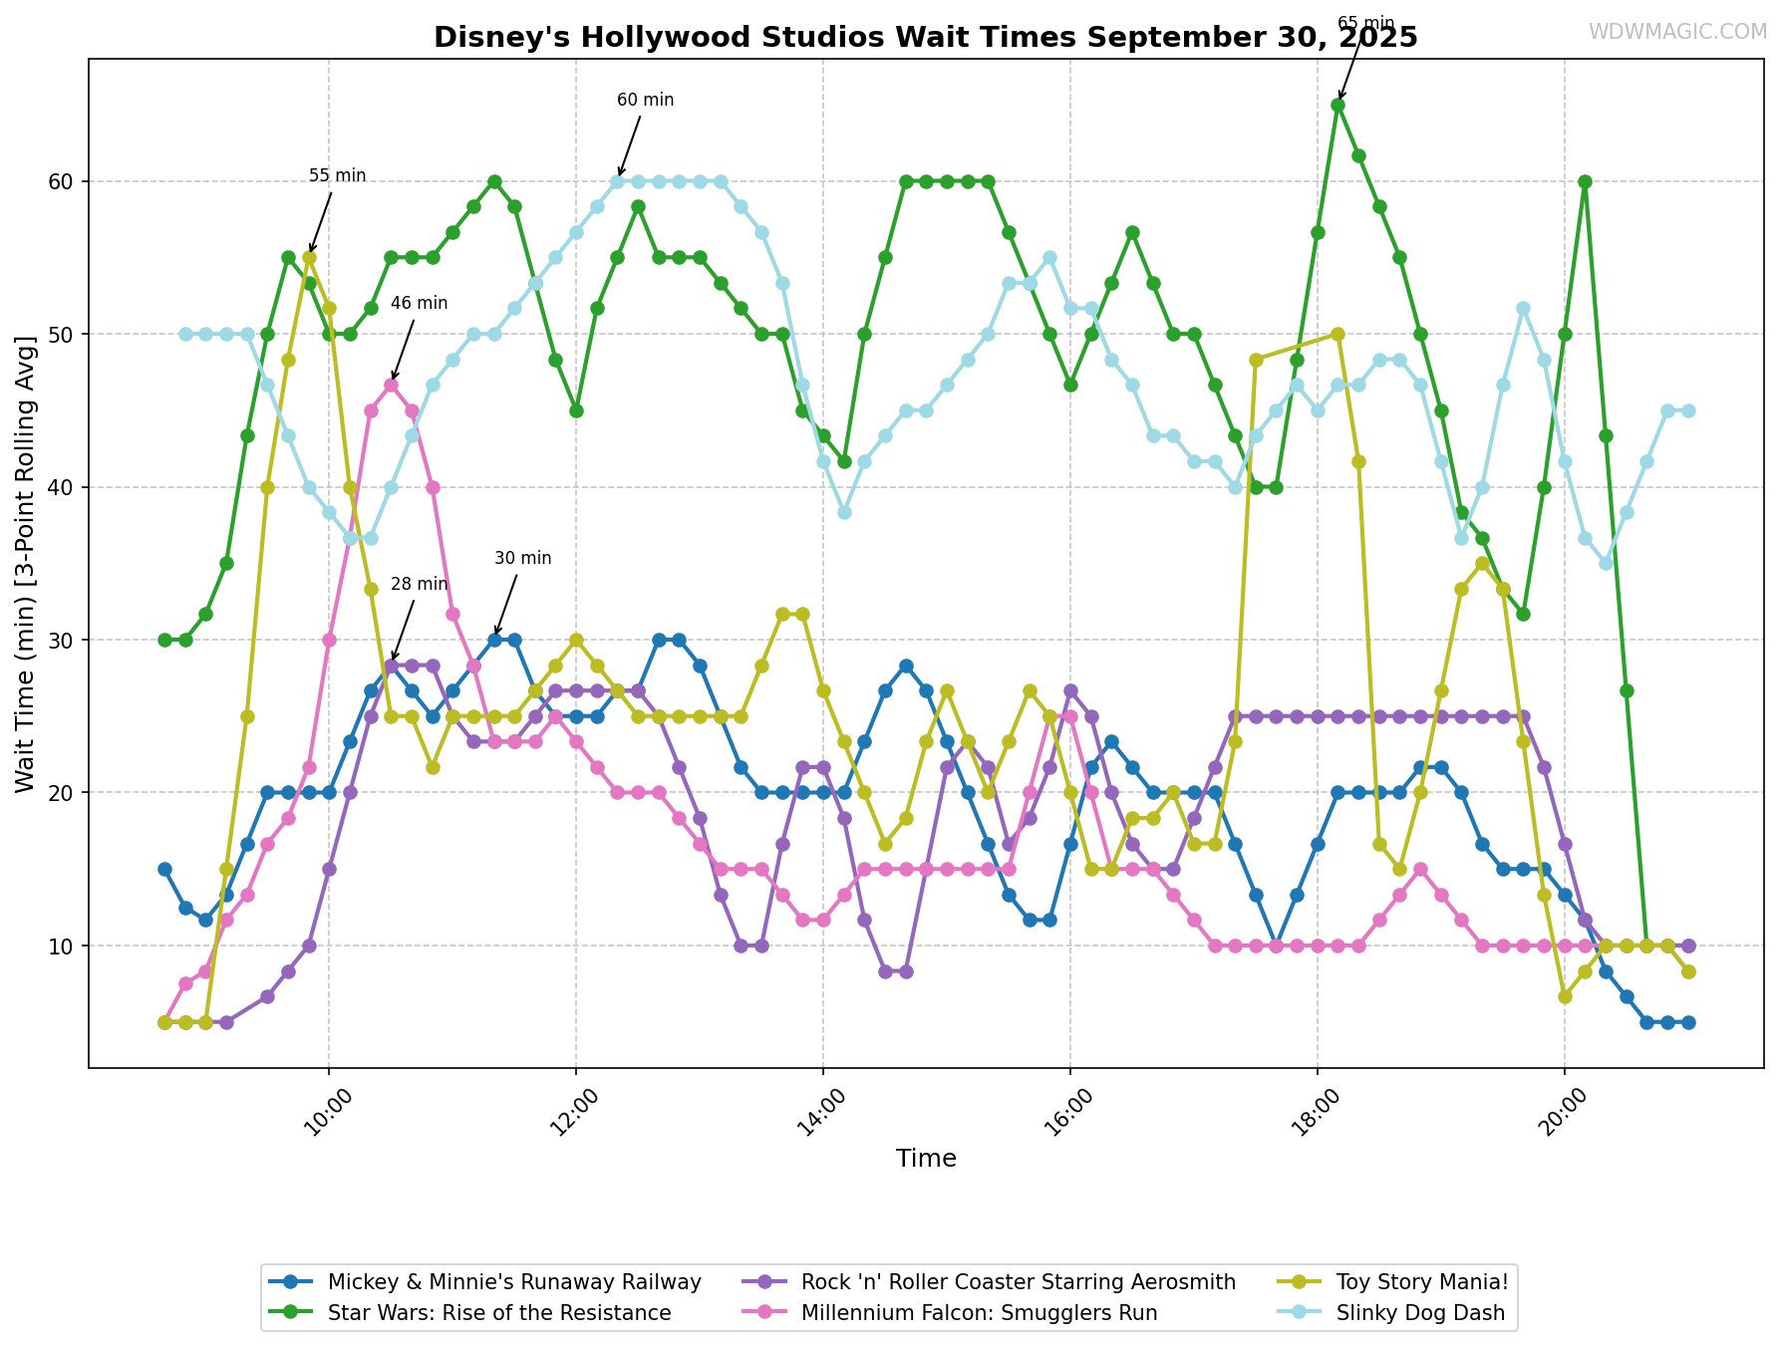Image resolution: width=1783 pixels, height=1346 pixels.
Task: Click the 30 min annotation label
Action: pos(522,558)
